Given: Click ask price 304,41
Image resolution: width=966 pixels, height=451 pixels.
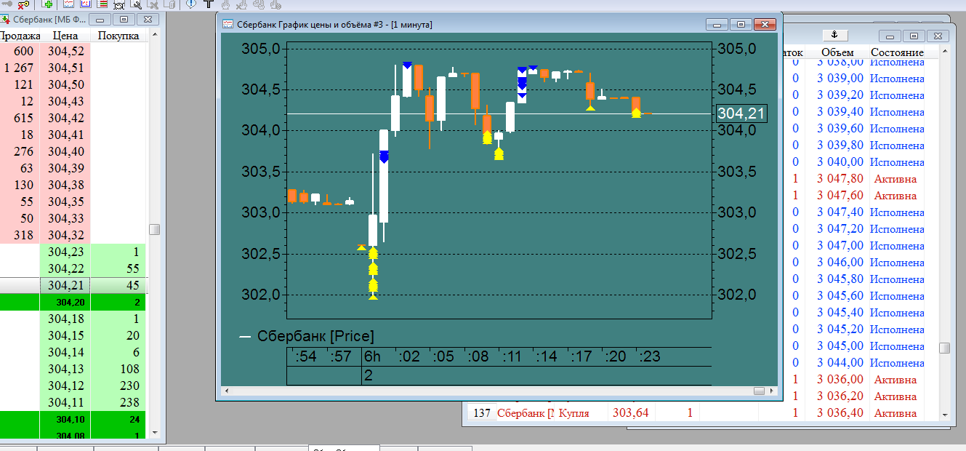Looking at the screenshot, I should [66, 135].
